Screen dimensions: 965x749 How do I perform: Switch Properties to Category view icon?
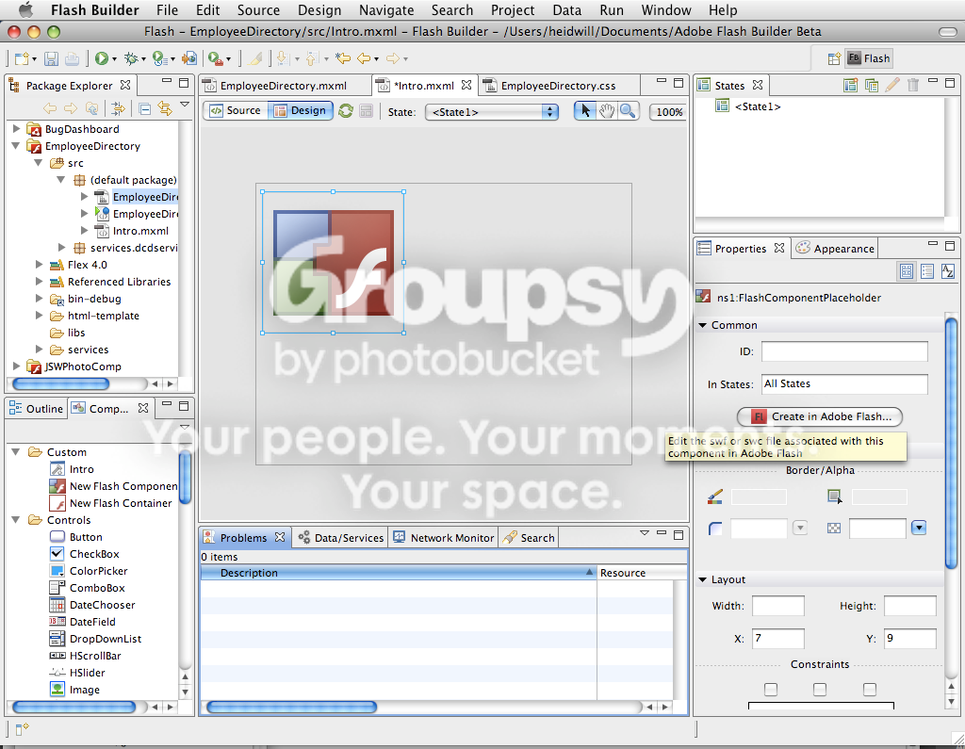[x=927, y=270]
